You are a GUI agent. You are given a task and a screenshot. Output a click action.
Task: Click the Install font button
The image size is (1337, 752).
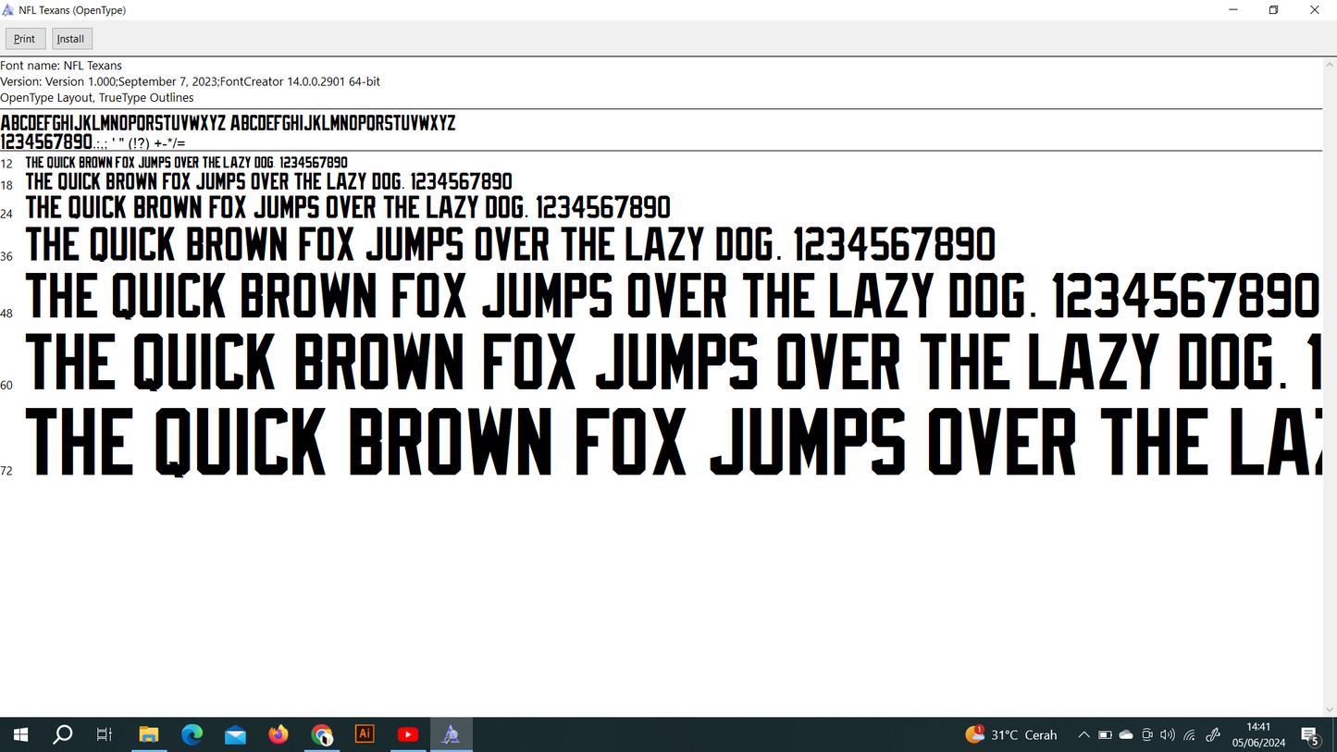click(x=71, y=39)
